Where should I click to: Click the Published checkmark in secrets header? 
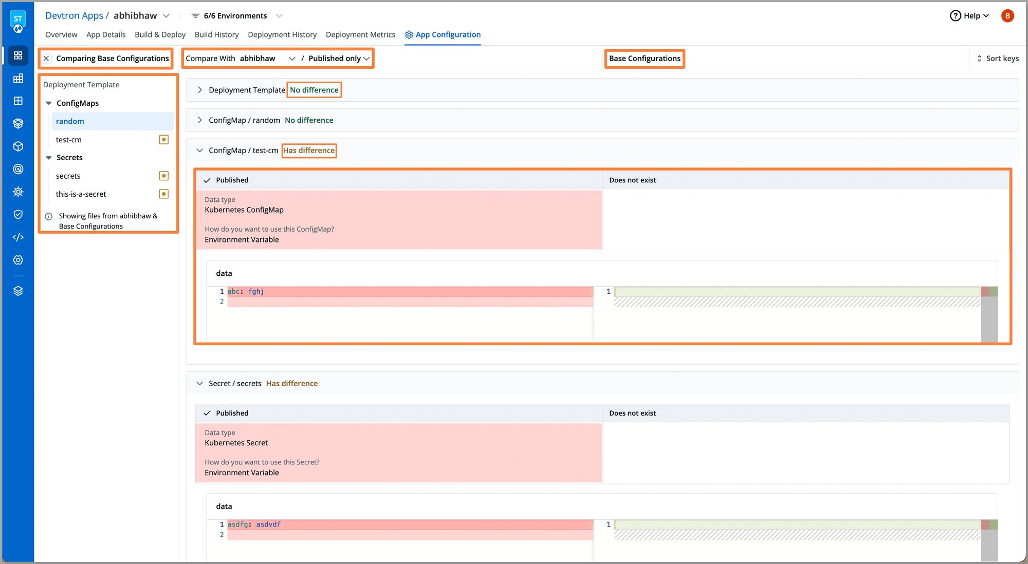pos(207,413)
